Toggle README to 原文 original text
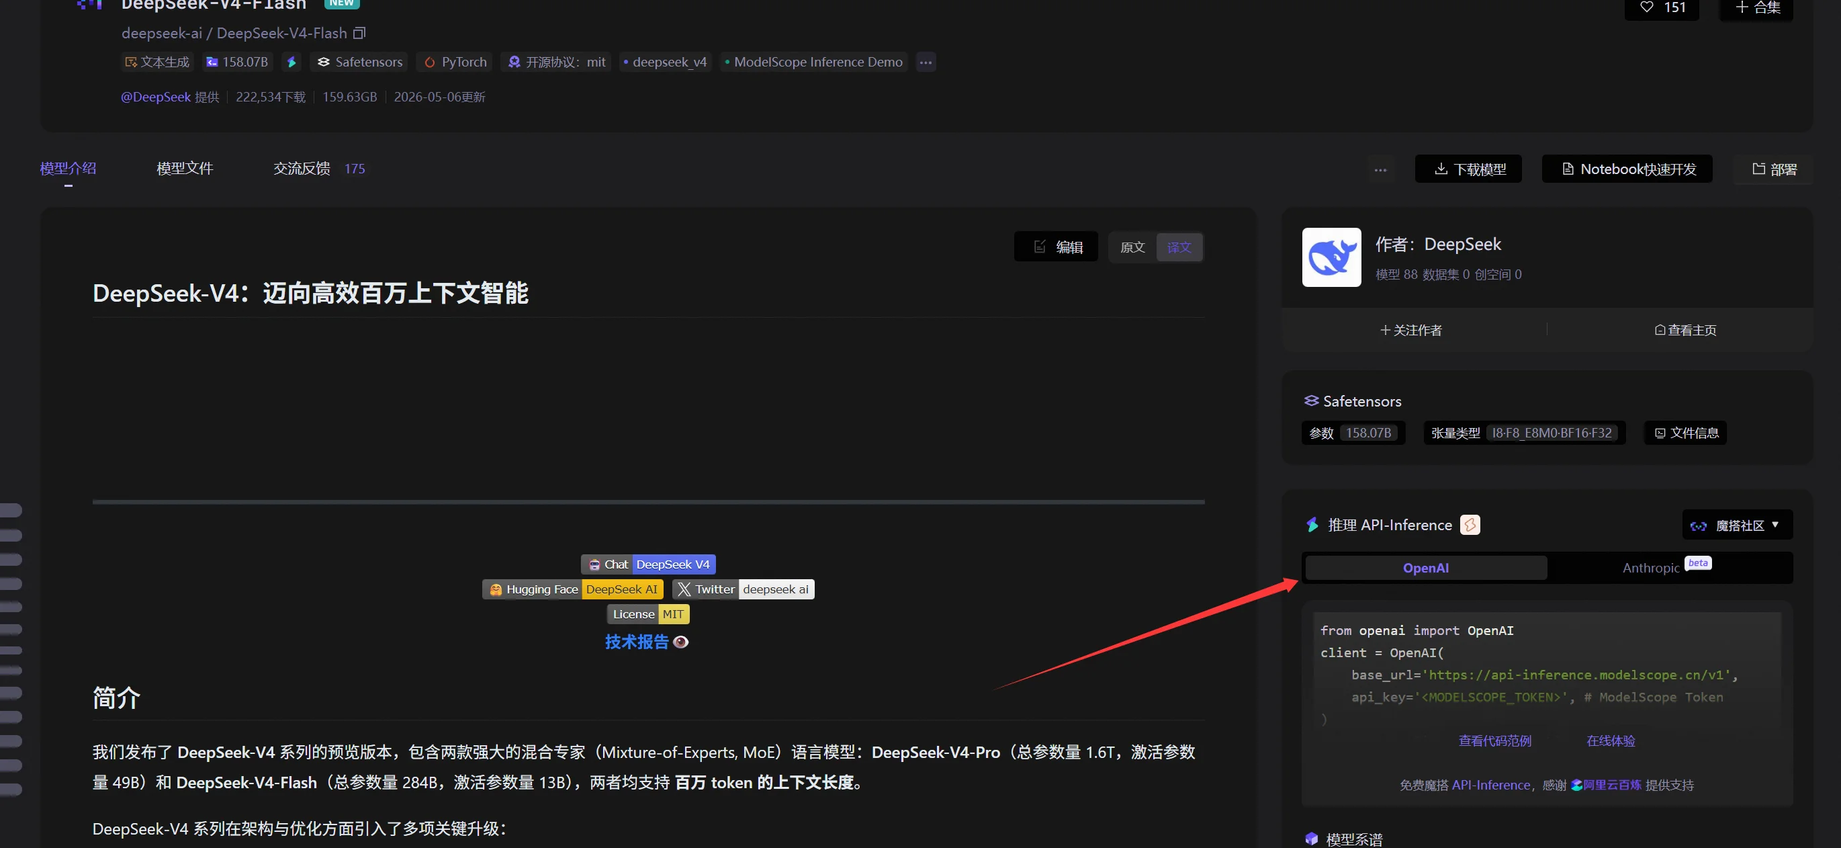 (x=1132, y=247)
